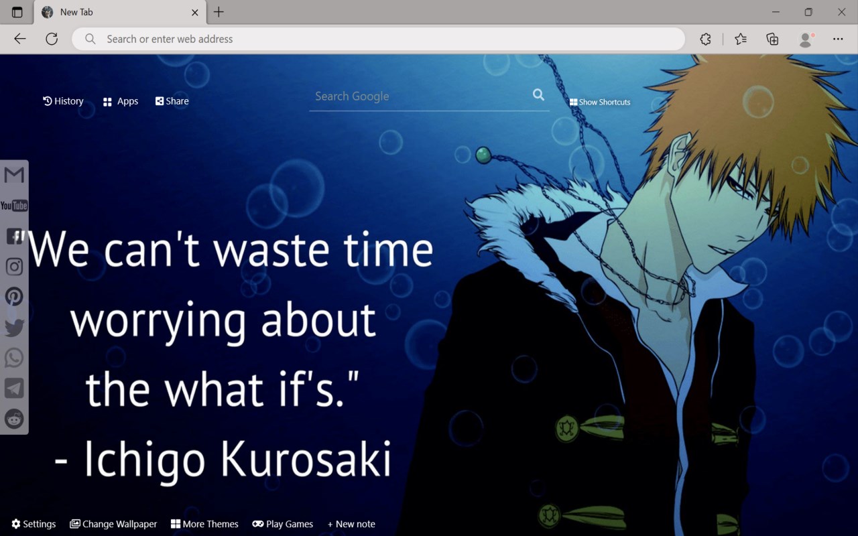
Task: Reload the page with refresh icon
Action: [x=52, y=39]
